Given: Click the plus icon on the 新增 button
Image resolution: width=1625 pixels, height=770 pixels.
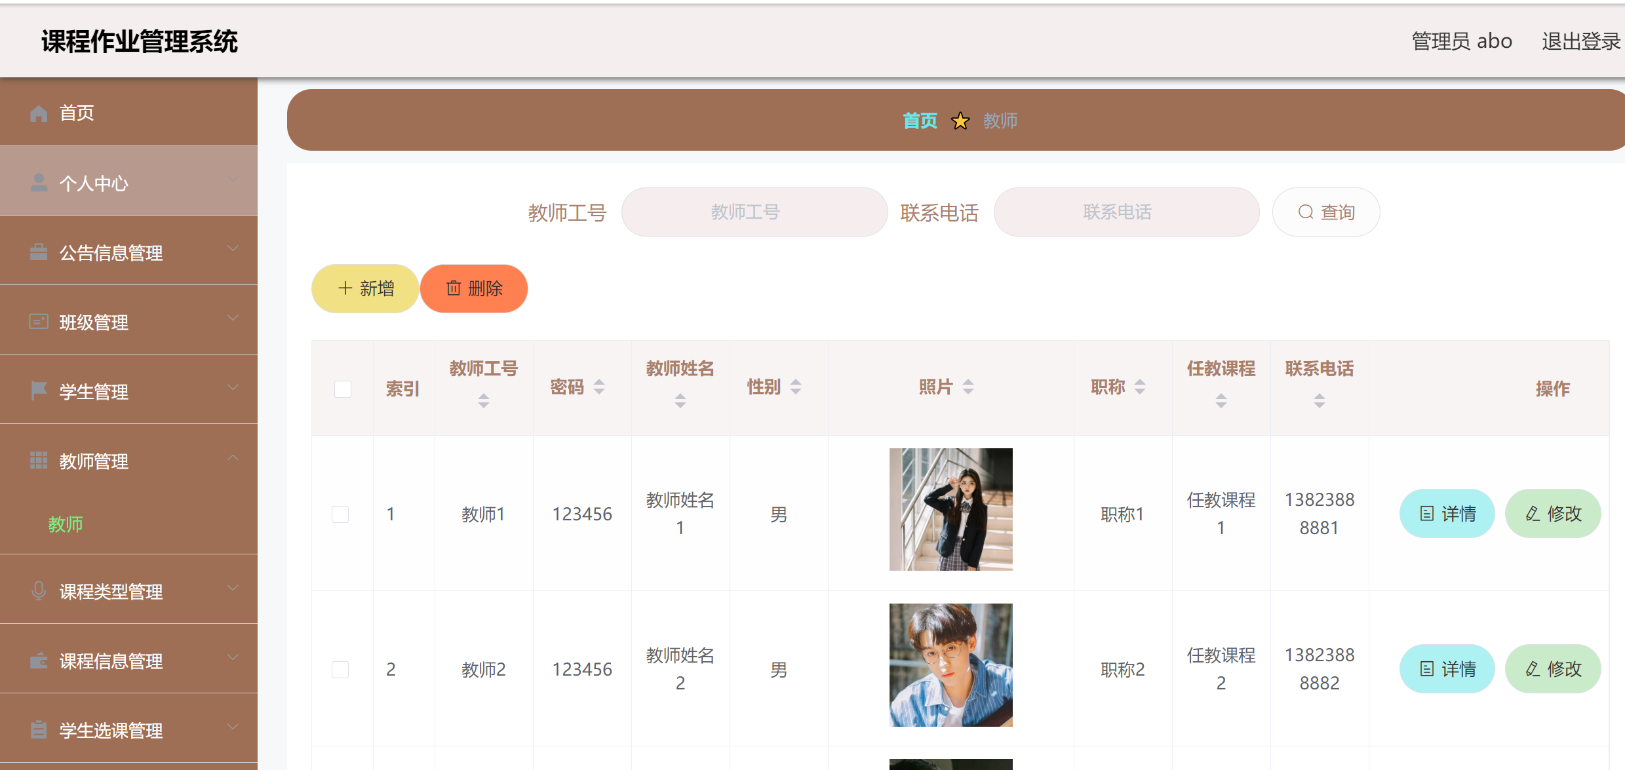Looking at the screenshot, I should [x=344, y=288].
